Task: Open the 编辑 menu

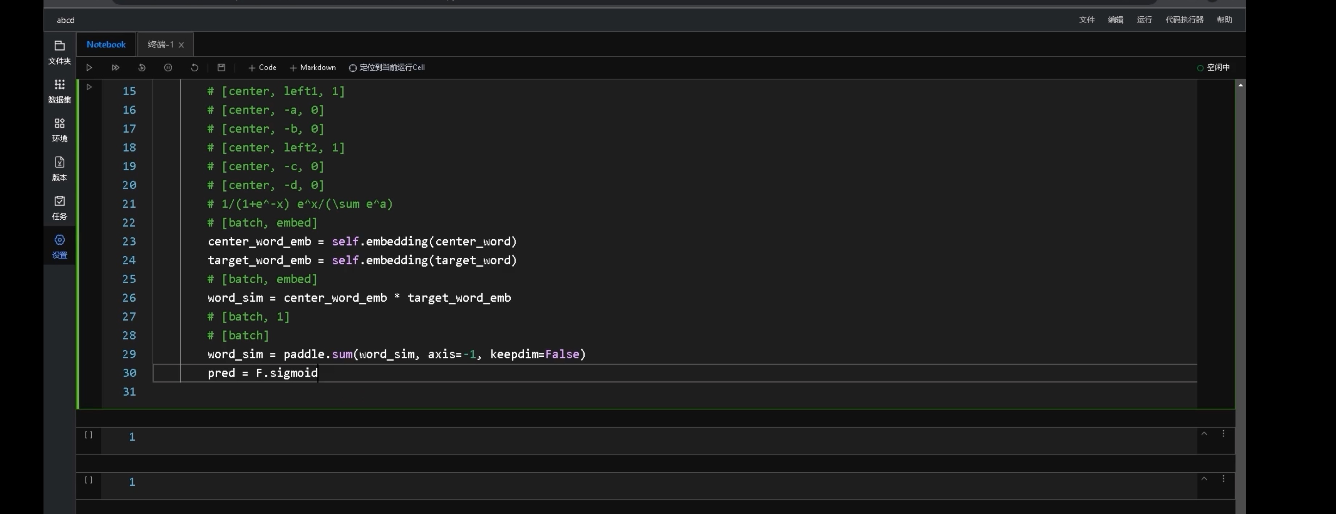Action: click(x=1116, y=20)
